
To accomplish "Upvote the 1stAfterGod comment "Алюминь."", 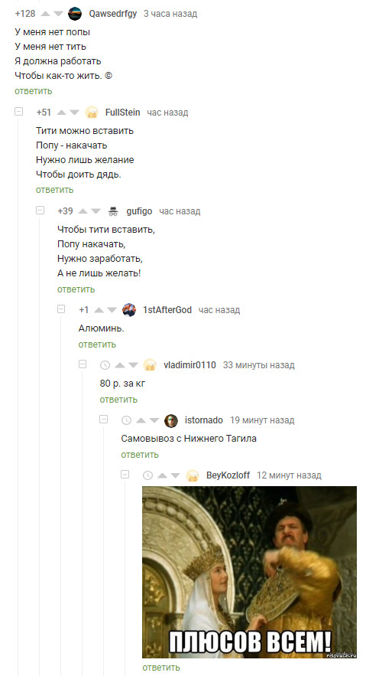I will 99,310.
